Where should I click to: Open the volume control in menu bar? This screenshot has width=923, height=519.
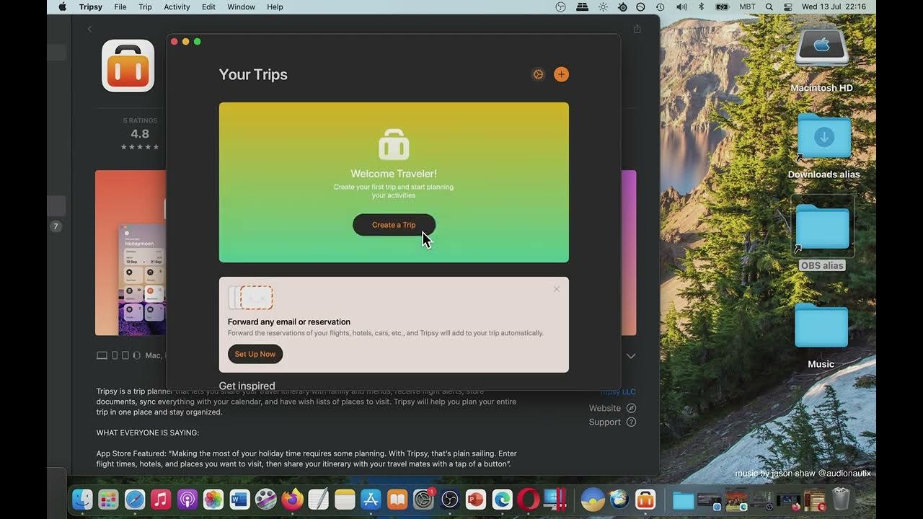pyautogui.click(x=681, y=6)
